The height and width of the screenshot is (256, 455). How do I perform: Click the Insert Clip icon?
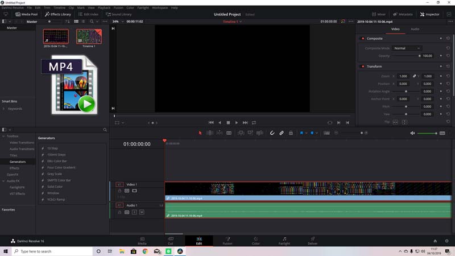coord(241,133)
